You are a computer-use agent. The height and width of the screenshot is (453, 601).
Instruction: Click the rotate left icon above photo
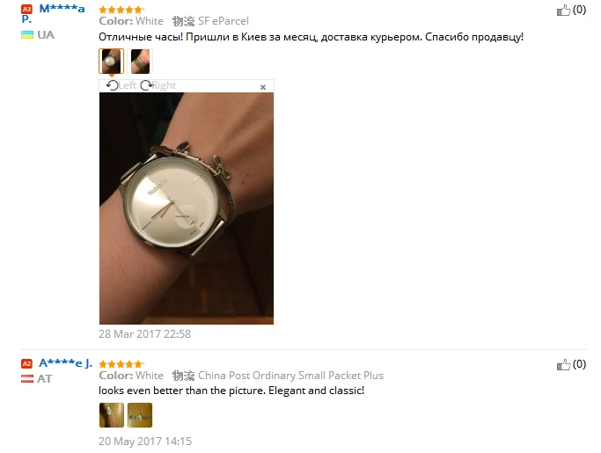tap(113, 85)
